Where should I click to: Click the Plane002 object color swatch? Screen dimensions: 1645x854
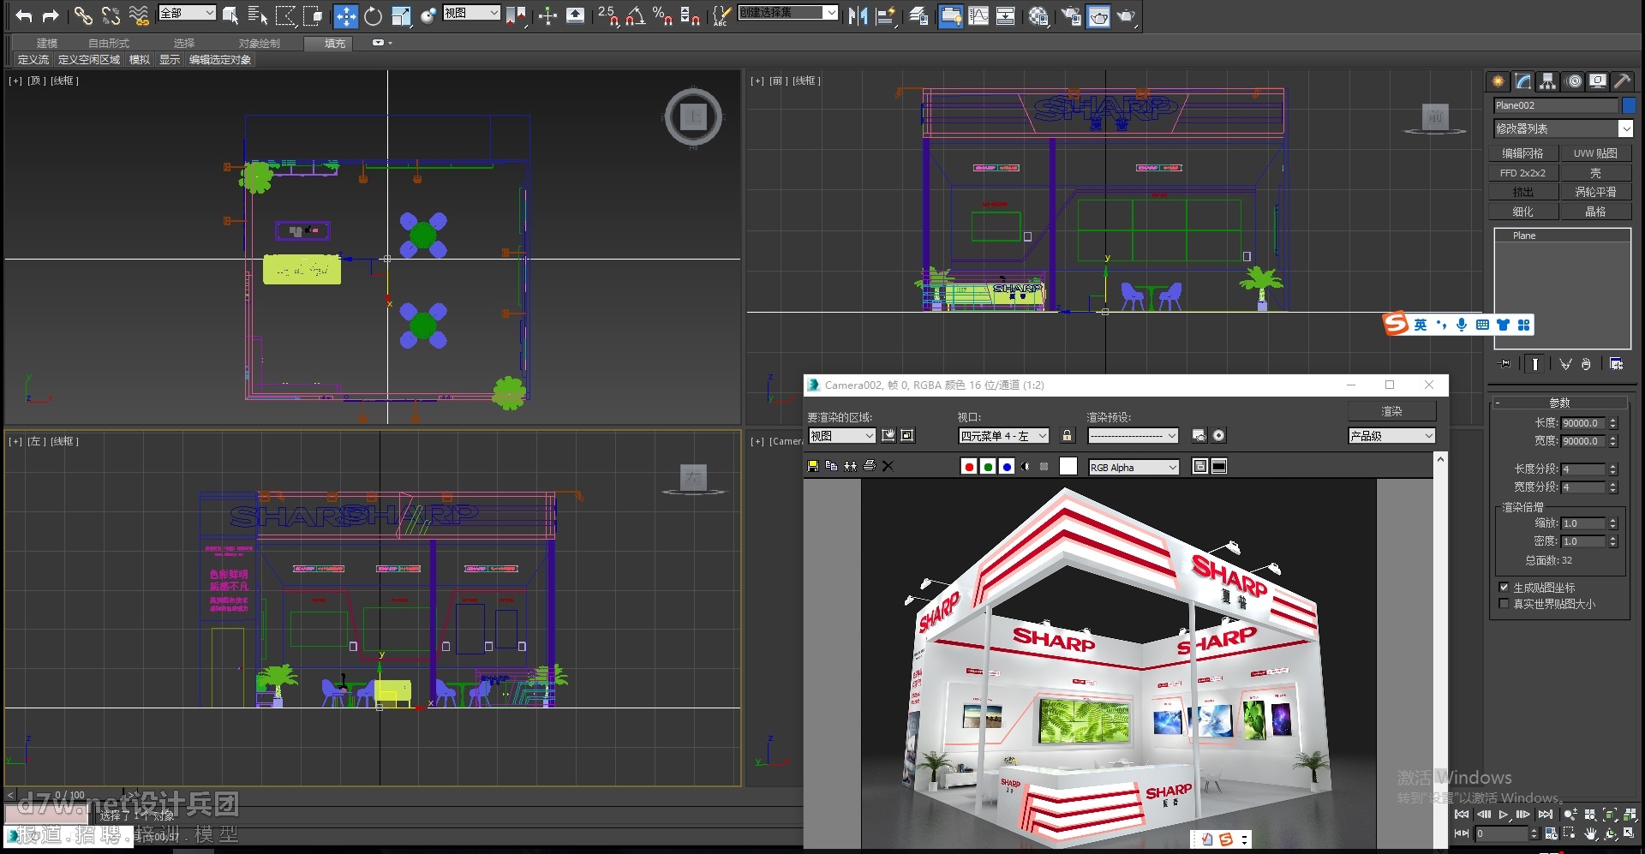[x=1629, y=105]
